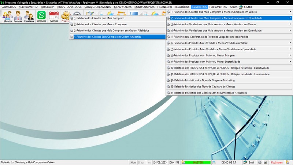Click the clock 00:41:59 in status bar
This screenshot has height=165, width=293.
[x=174, y=162]
